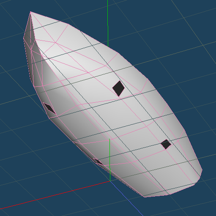Click the pointed bow tip vertex of the hull
Viewport: 216px width, 216px height.
pyautogui.click(x=30, y=12)
